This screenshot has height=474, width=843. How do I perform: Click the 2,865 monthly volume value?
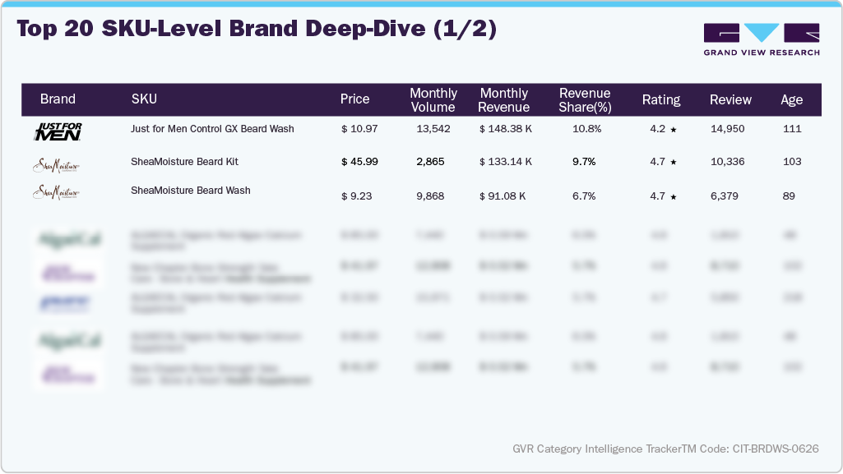(x=430, y=162)
